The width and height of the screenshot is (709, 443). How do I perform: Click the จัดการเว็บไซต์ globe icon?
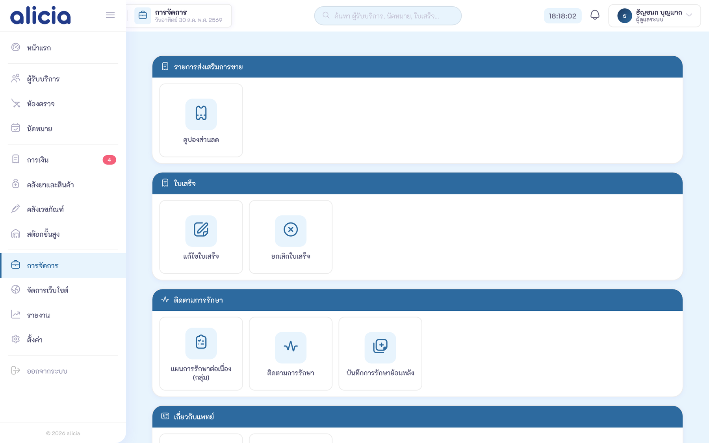(x=16, y=289)
